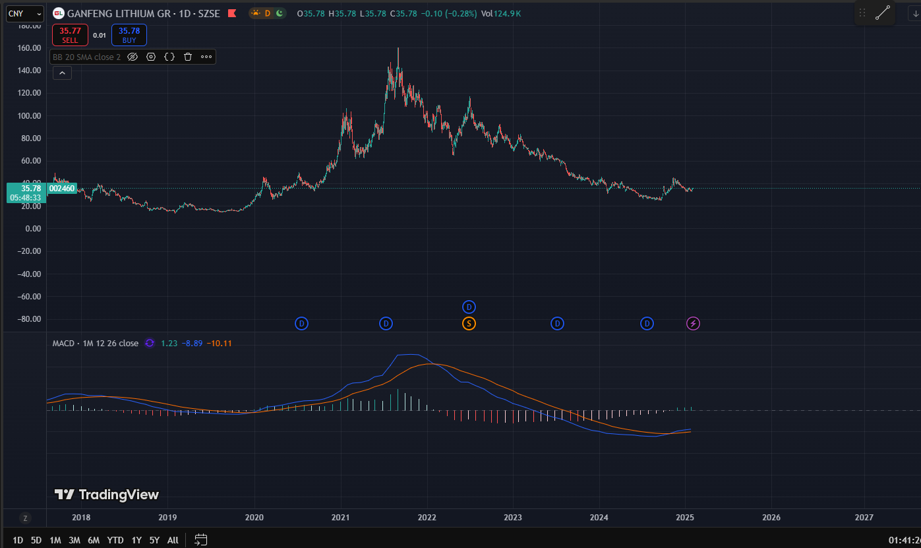Viewport: 921px width, 548px height.
Task: Remove the Bollinger Bands indicator with trash icon
Action: 188,57
